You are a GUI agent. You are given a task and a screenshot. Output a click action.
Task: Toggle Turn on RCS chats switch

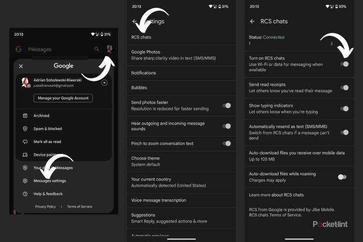(x=344, y=64)
